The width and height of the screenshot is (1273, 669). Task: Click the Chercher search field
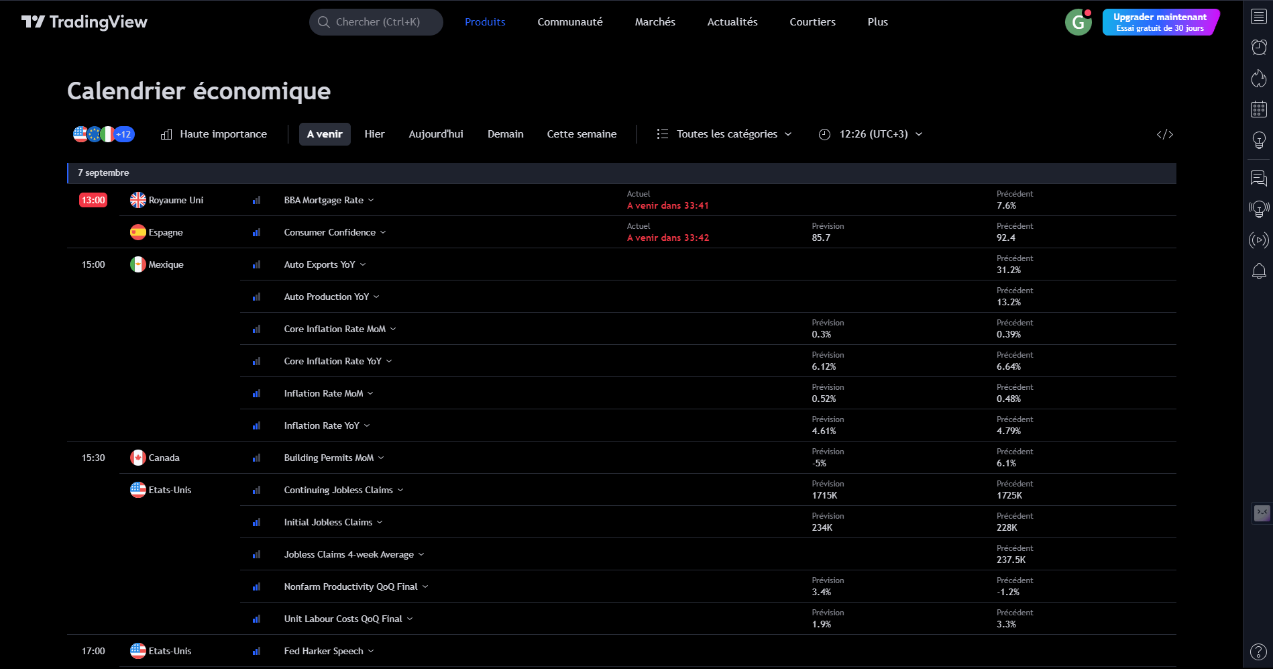pyautogui.click(x=376, y=22)
